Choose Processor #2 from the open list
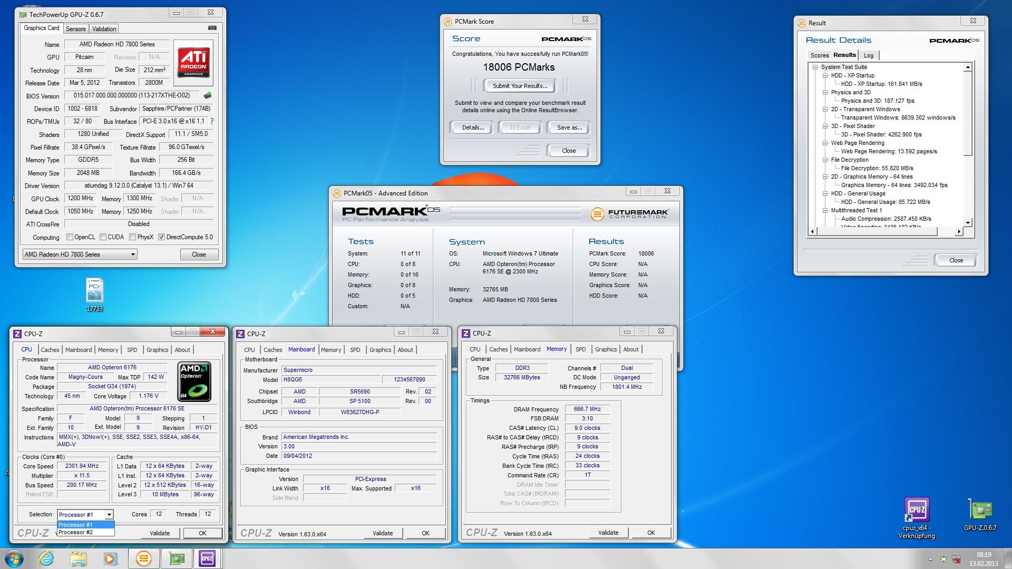The width and height of the screenshot is (1012, 569). pos(85,532)
